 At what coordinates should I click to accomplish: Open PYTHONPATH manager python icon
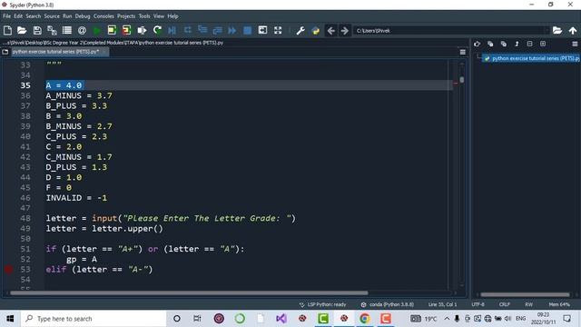coord(316,30)
